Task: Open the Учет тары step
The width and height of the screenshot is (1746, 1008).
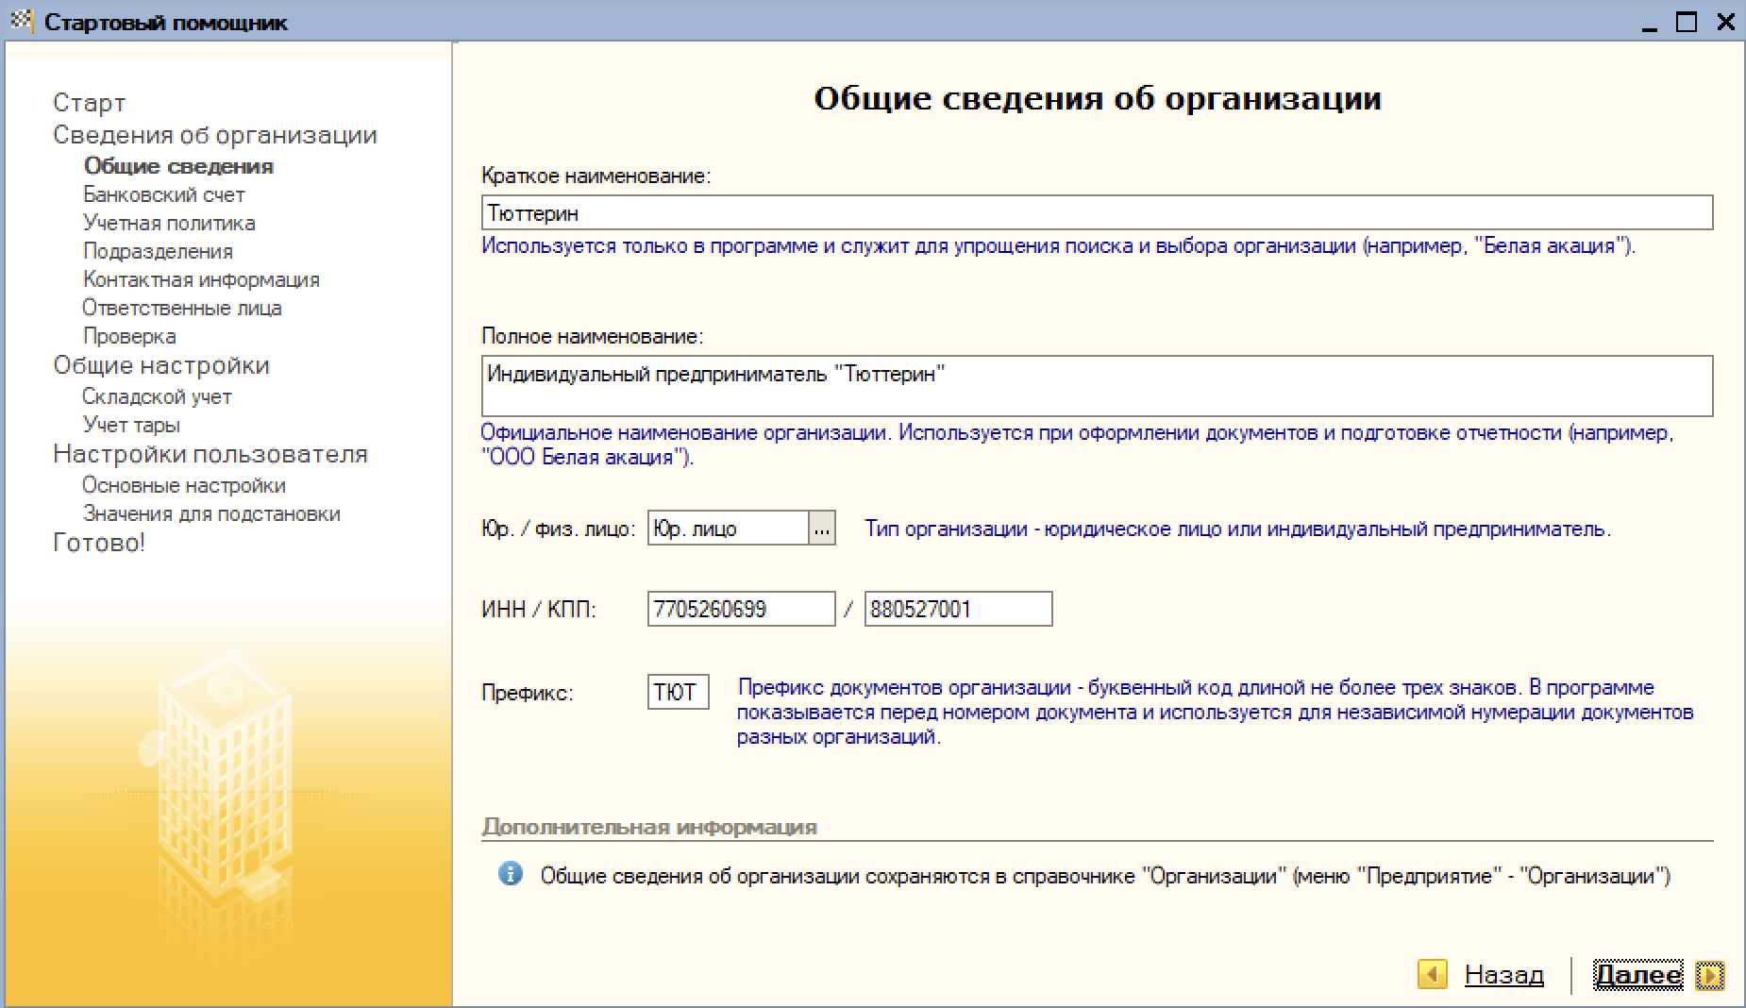Action: tap(131, 425)
